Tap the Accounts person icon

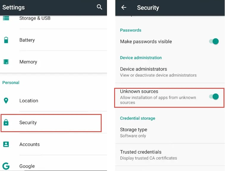point(6,144)
